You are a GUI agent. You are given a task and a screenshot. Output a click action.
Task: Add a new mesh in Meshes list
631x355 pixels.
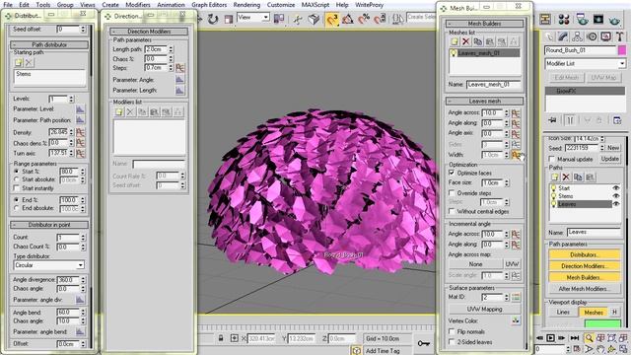tap(455, 41)
